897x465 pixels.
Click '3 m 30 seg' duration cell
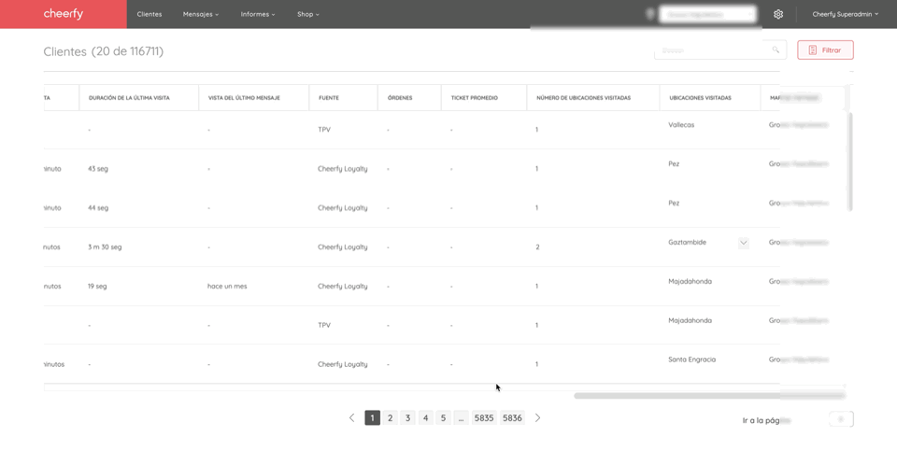105,247
